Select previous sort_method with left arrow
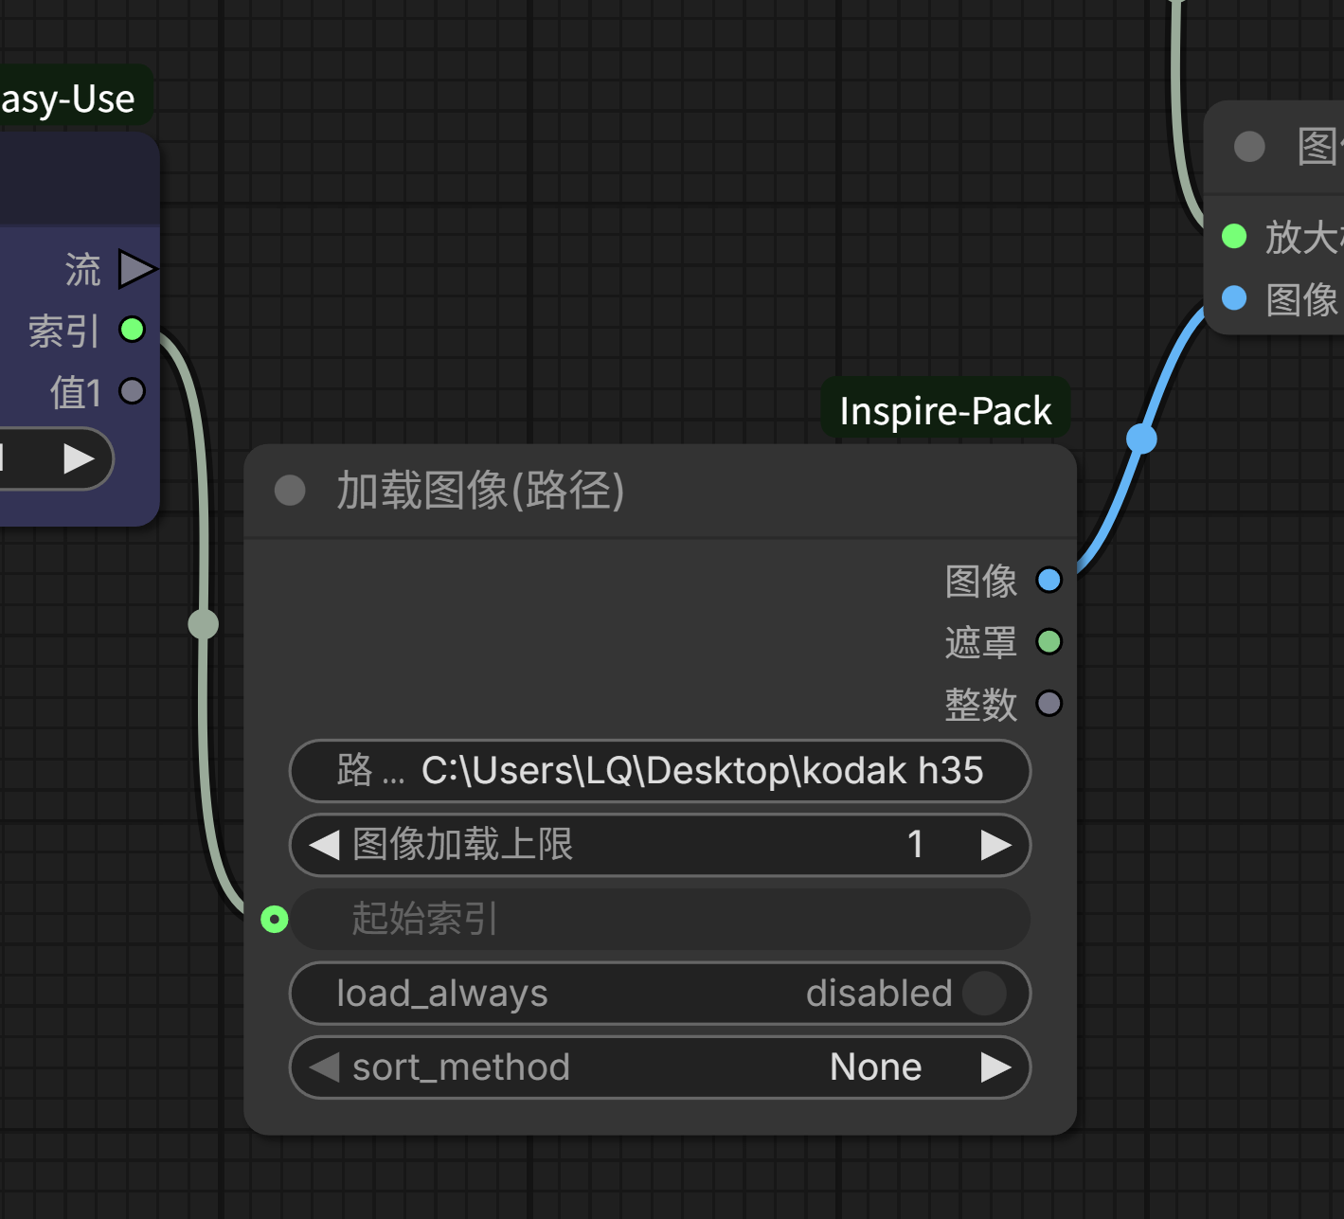Image resolution: width=1344 pixels, height=1219 pixels. click(324, 1067)
